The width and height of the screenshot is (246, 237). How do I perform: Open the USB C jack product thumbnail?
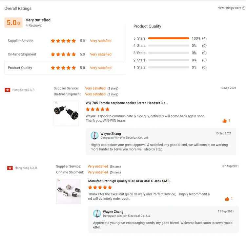coord(69,191)
